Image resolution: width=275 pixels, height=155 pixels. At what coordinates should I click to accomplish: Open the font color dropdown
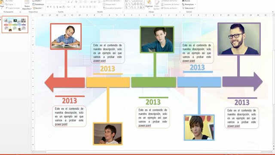click(x=75, y=7)
